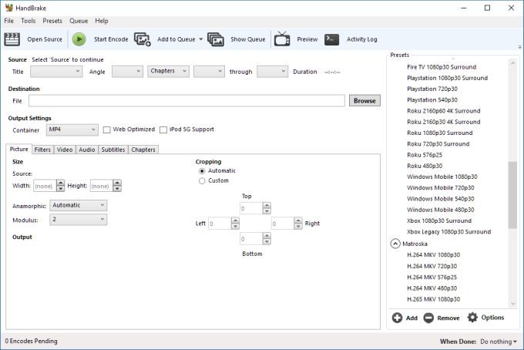Click the Height spinner down arrow
The image size is (524, 350).
(117, 189)
